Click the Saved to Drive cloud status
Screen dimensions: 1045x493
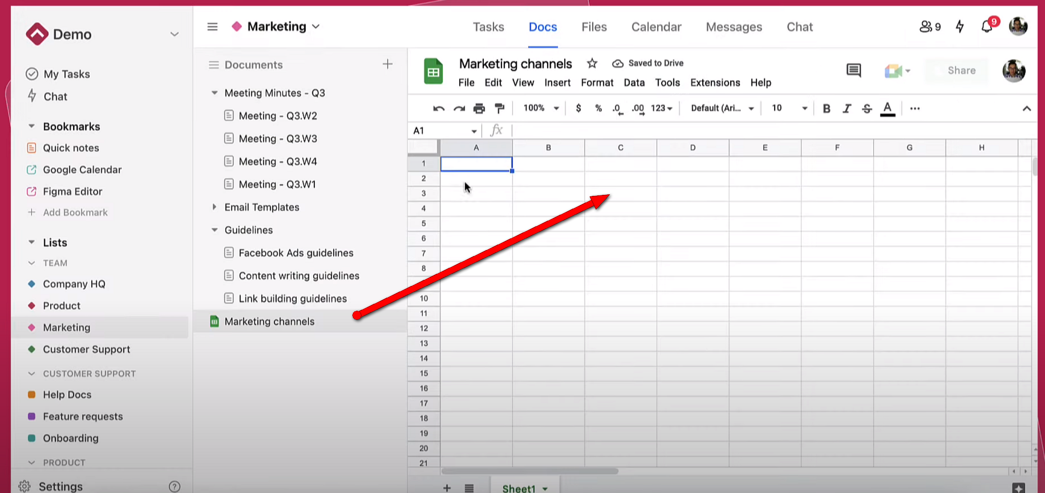[648, 63]
